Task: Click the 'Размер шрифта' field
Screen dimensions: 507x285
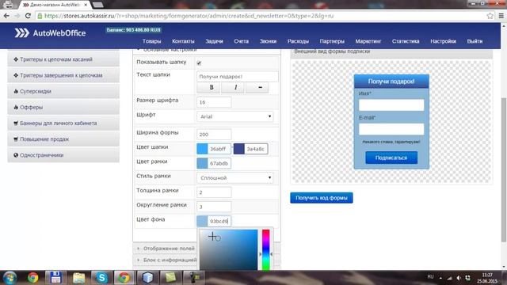Action: click(x=214, y=102)
